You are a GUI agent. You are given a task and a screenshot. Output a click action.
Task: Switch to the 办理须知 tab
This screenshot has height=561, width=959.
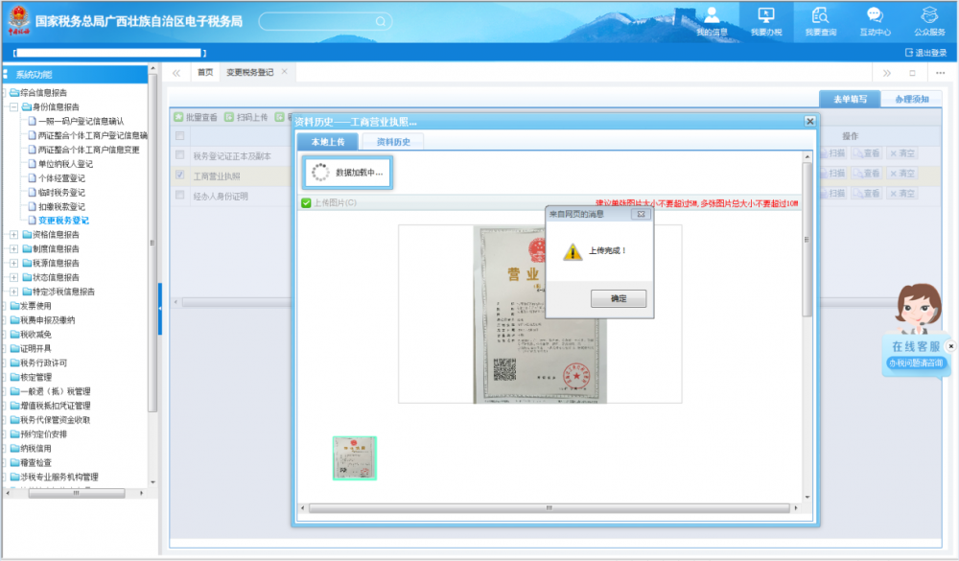[911, 99]
